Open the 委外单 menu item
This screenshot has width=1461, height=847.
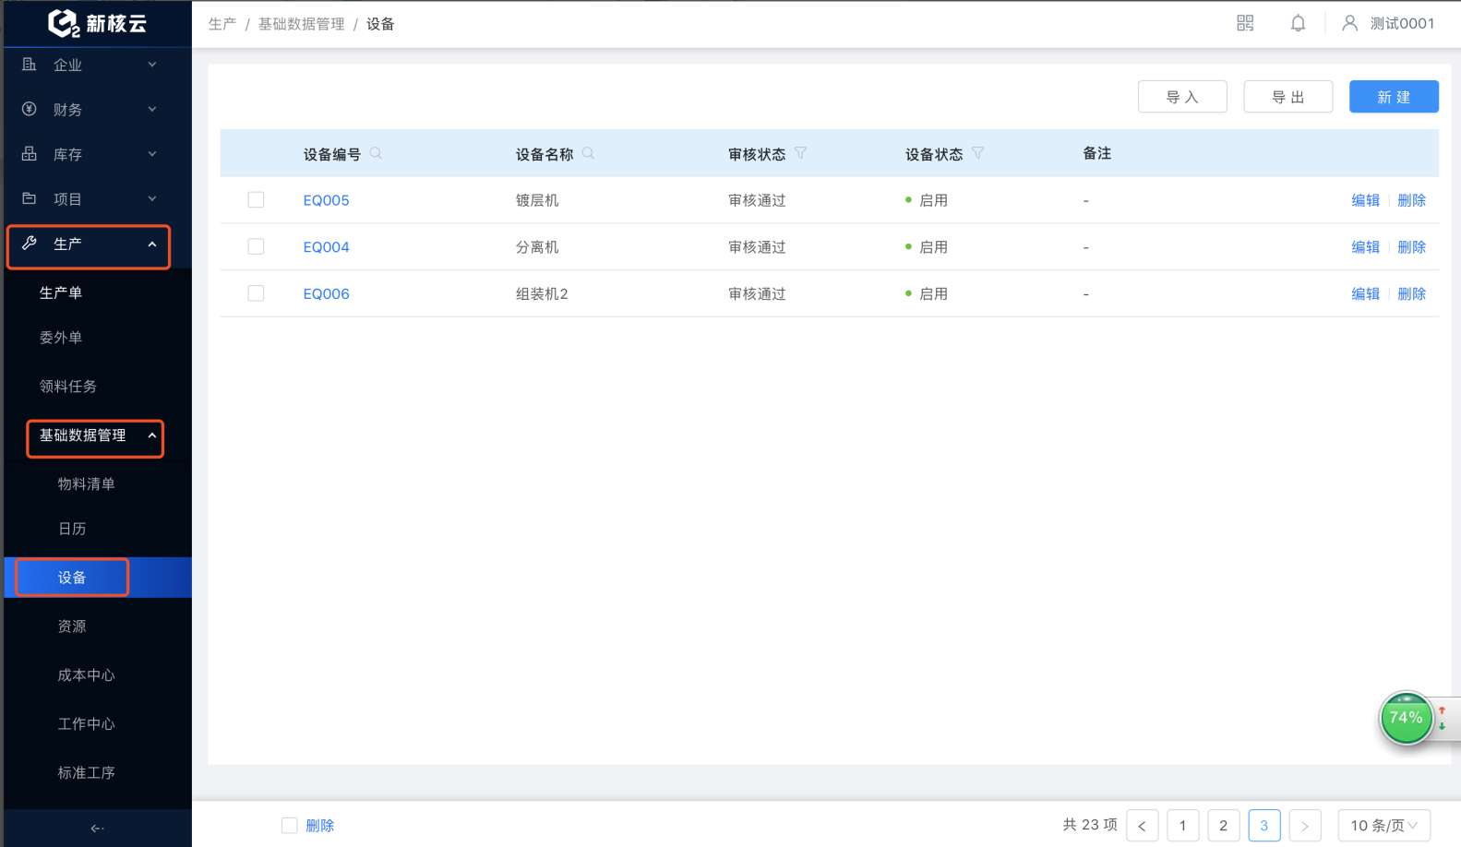pyautogui.click(x=61, y=338)
